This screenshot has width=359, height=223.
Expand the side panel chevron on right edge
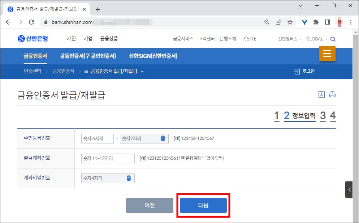click(x=349, y=189)
